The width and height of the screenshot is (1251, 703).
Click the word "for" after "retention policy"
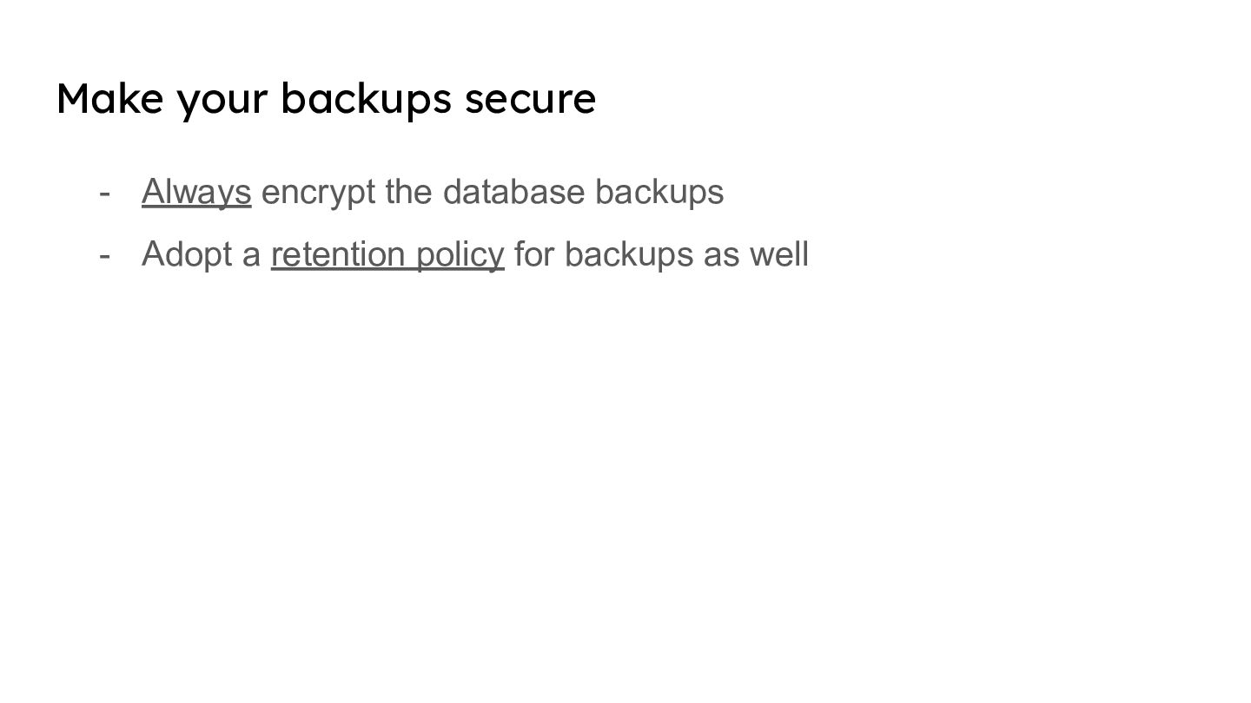coord(534,254)
